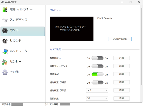Click the プレビュー heading

pyautogui.click(x=55, y=10)
